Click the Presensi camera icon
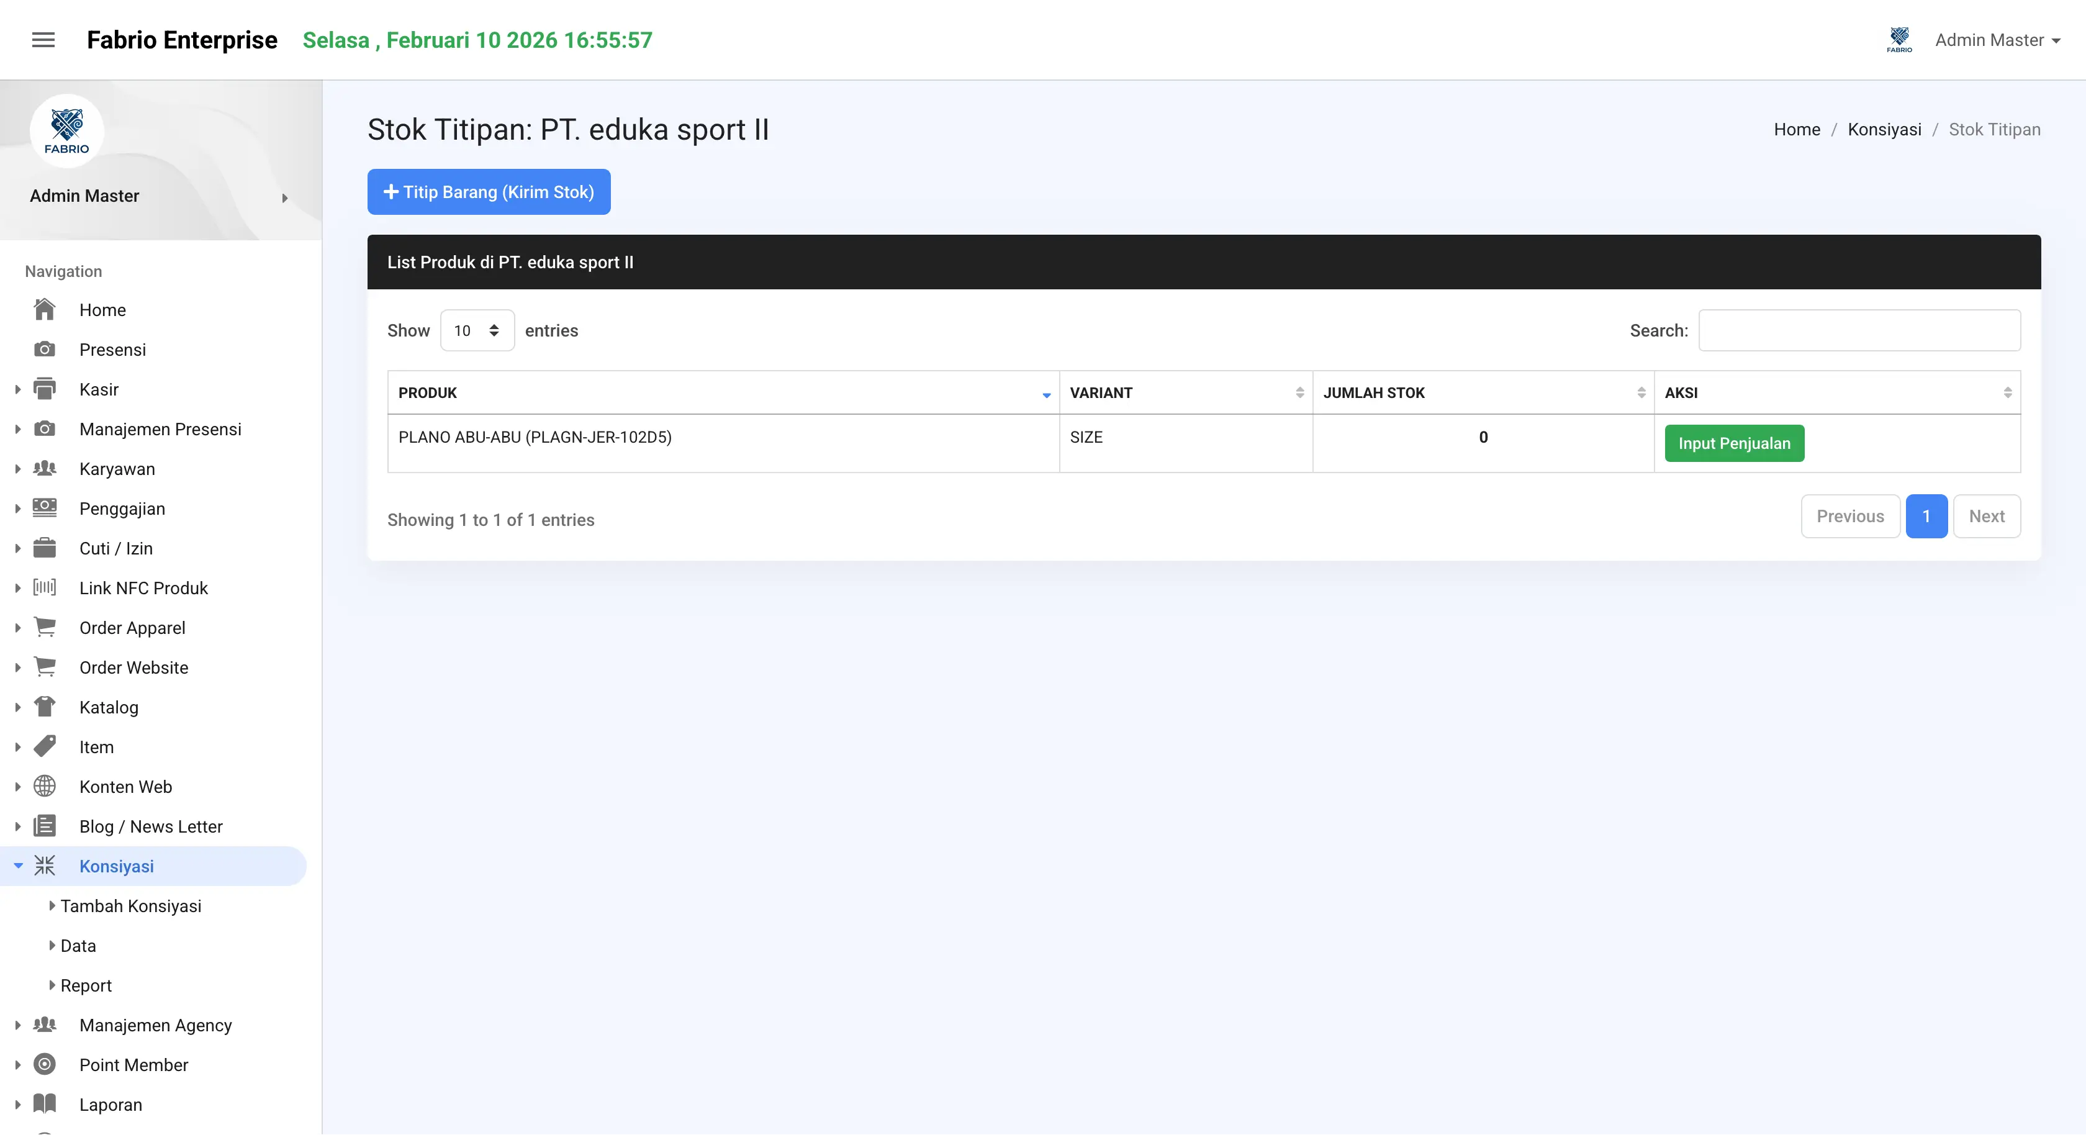 (45, 349)
